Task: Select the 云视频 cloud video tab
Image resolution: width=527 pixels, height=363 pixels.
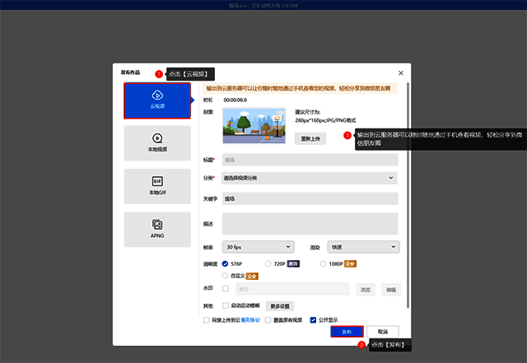Action: click(x=157, y=100)
